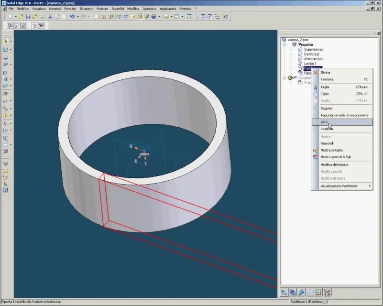Choose Vai a from the context menu
Image resolution: width=383 pixels, height=306 pixels.
(x=342, y=122)
